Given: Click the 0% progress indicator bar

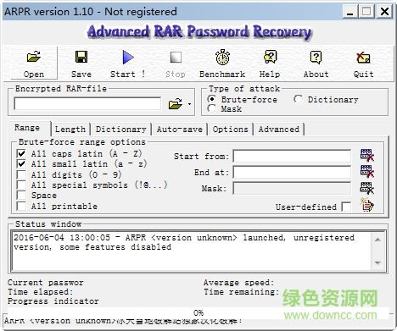Looking at the screenshot, I should click(198, 312).
